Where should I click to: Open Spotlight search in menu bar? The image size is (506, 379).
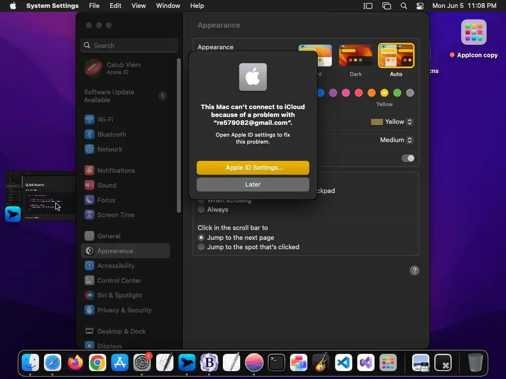[403, 6]
